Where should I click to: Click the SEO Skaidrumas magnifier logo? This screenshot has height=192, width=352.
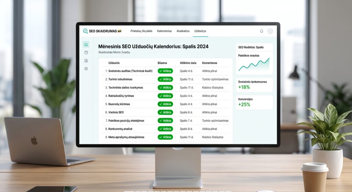[x=85, y=31]
